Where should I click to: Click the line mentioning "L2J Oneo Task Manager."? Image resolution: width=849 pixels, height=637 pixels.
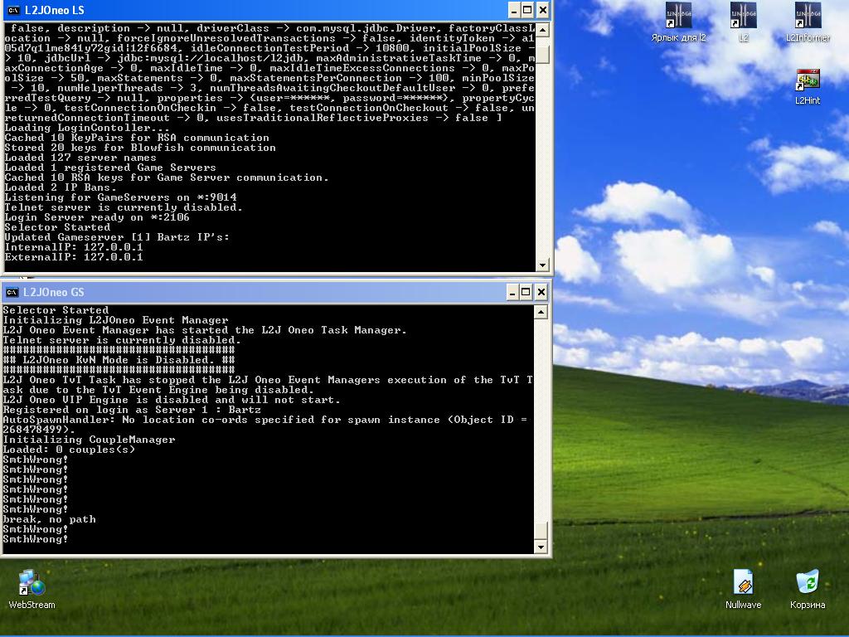pos(205,330)
